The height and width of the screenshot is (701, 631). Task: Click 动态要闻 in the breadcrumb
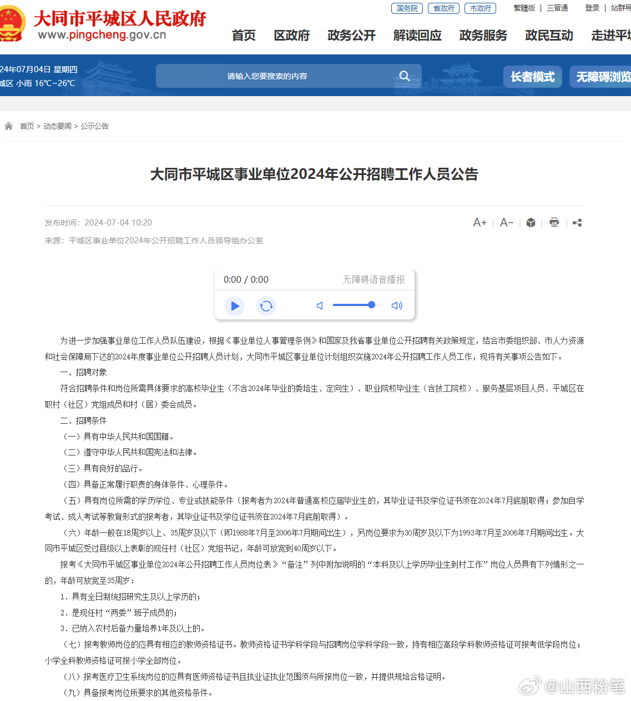57,126
